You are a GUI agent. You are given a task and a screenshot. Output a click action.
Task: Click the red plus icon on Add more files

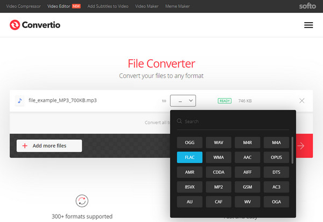point(25,145)
